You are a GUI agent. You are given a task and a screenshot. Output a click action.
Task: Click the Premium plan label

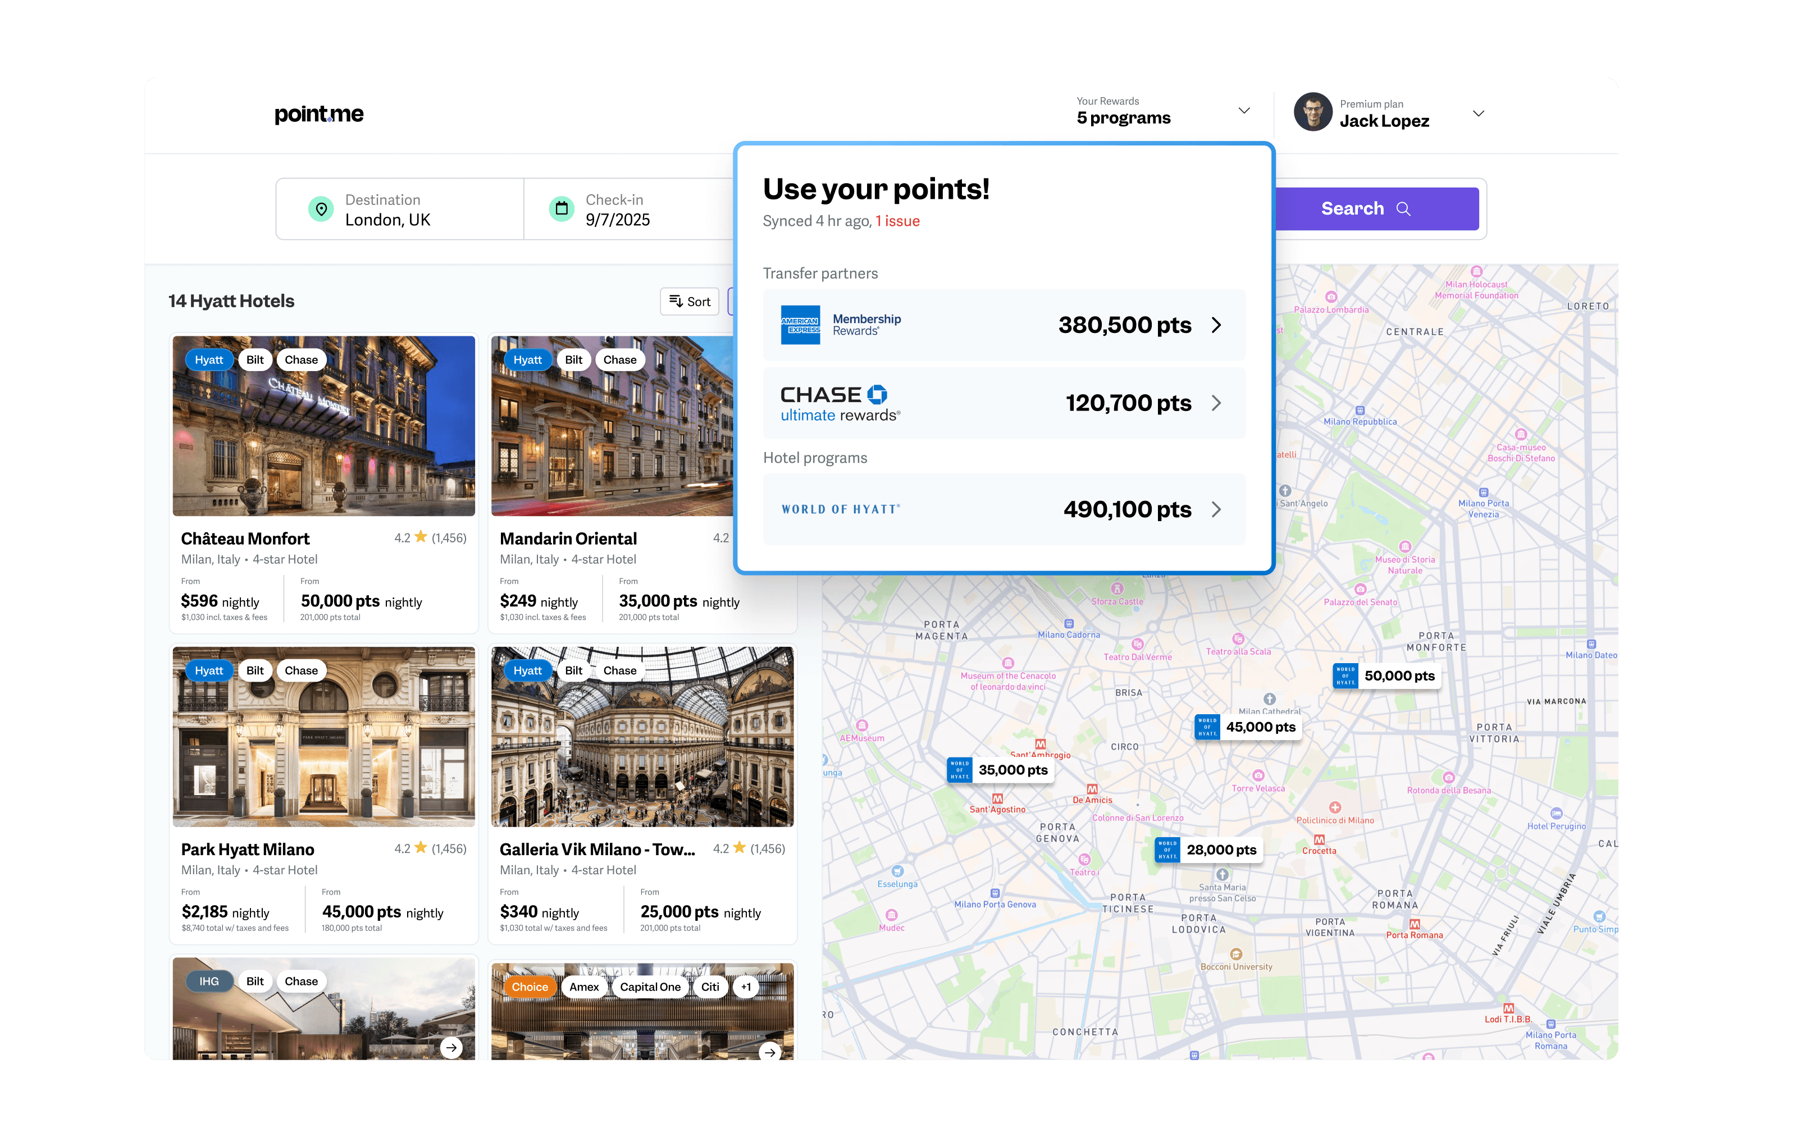pos(1371,104)
